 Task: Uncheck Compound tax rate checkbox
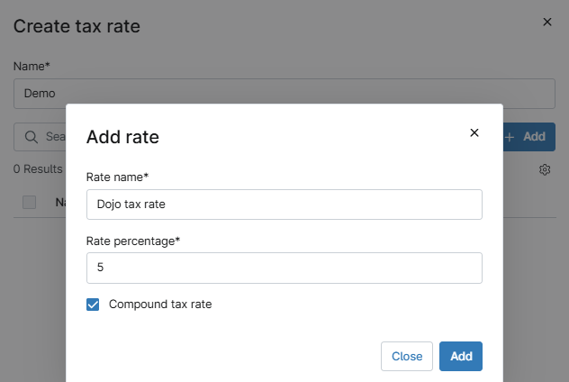93,305
